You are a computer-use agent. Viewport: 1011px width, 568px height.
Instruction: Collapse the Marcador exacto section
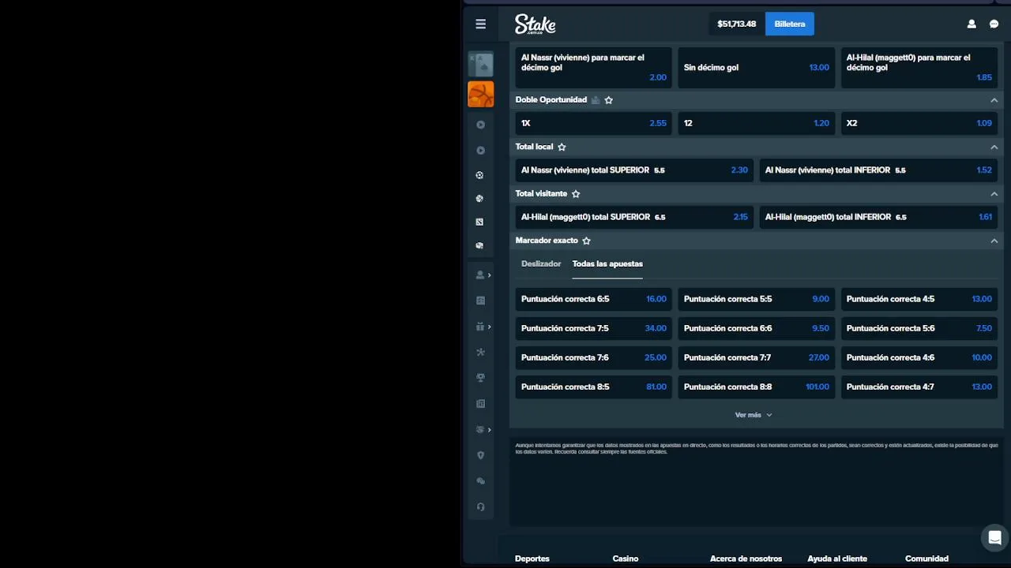click(x=994, y=241)
